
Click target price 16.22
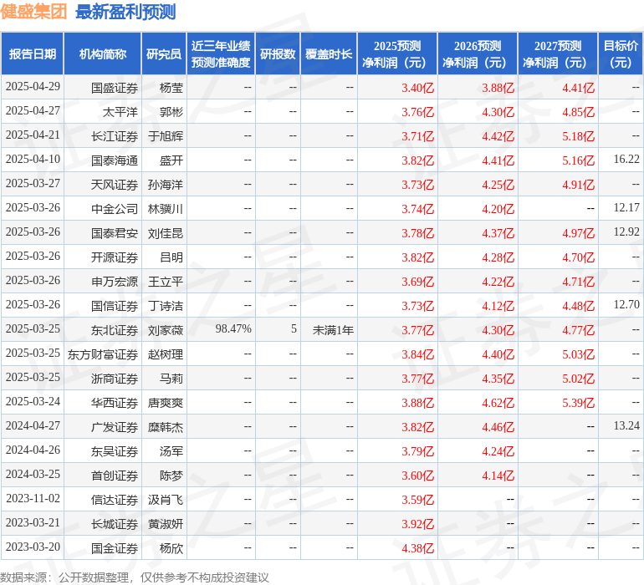[626, 160]
